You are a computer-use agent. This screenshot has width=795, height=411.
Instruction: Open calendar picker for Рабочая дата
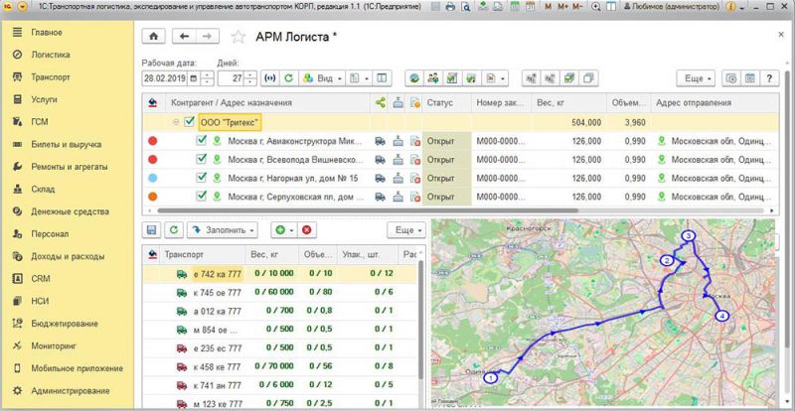[x=194, y=78]
